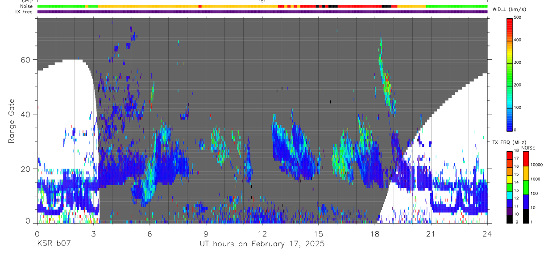Select the 'UT hours on February 17, 2025' axis title
The width and height of the screenshot is (548, 253).
point(262,244)
